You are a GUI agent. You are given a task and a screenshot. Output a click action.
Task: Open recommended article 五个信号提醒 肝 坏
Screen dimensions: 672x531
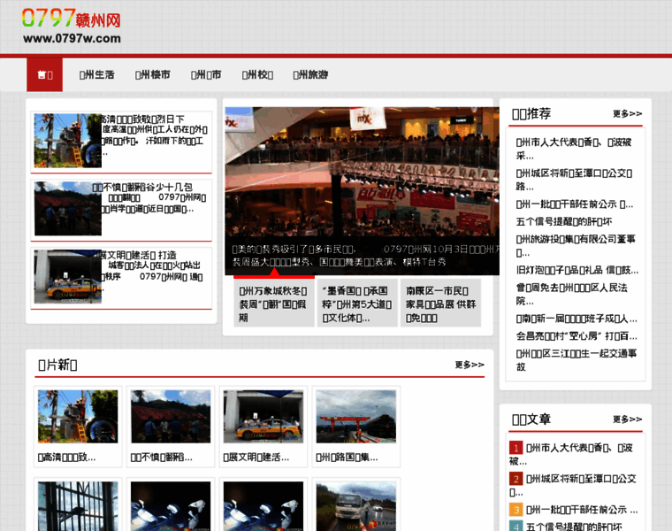[564, 222]
